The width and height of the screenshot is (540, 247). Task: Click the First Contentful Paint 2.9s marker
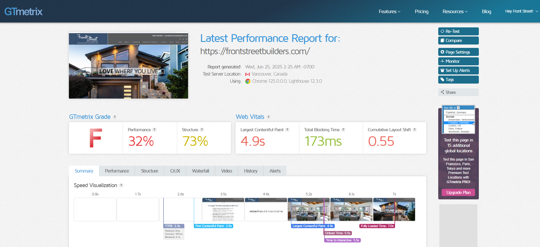click(x=214, y=226)
